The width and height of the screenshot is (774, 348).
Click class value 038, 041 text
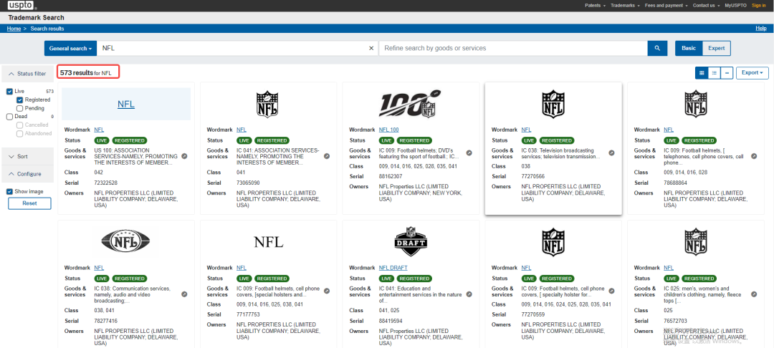[x=105, y=310]
